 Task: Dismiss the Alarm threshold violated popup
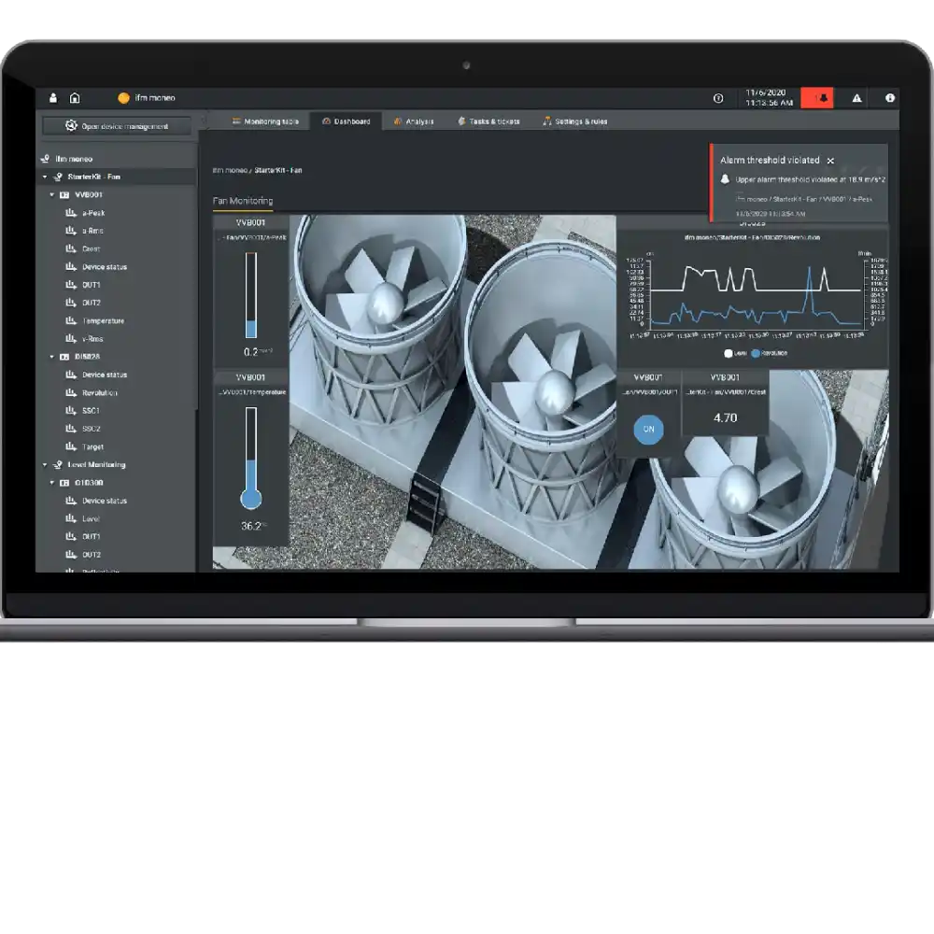(830, 162)
